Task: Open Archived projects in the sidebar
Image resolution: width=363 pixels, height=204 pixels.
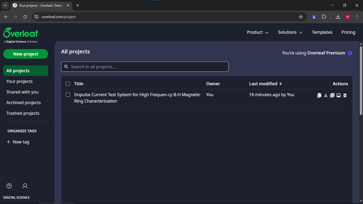Action: [x=23, y=103]
